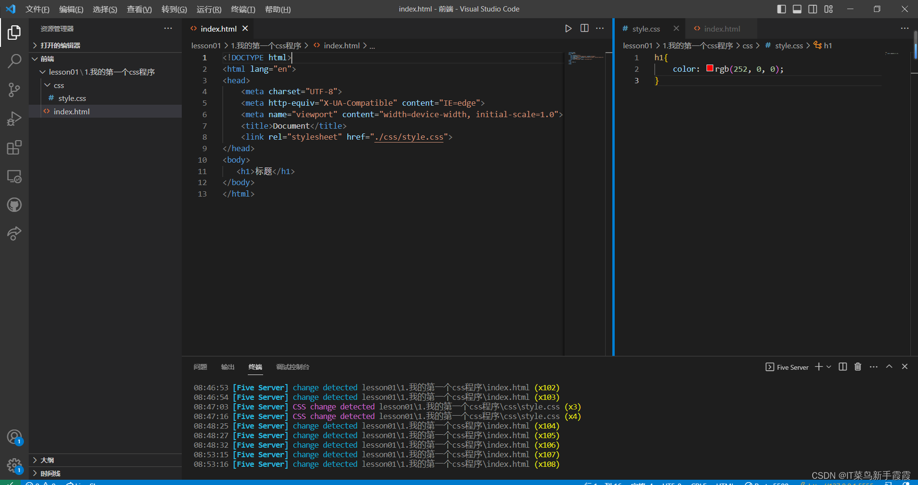Expand the 打开的编辑器 section

(60, 45)
